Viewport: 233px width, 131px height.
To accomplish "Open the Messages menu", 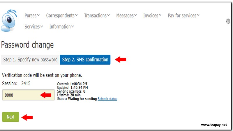I will (x=126, y=15).
